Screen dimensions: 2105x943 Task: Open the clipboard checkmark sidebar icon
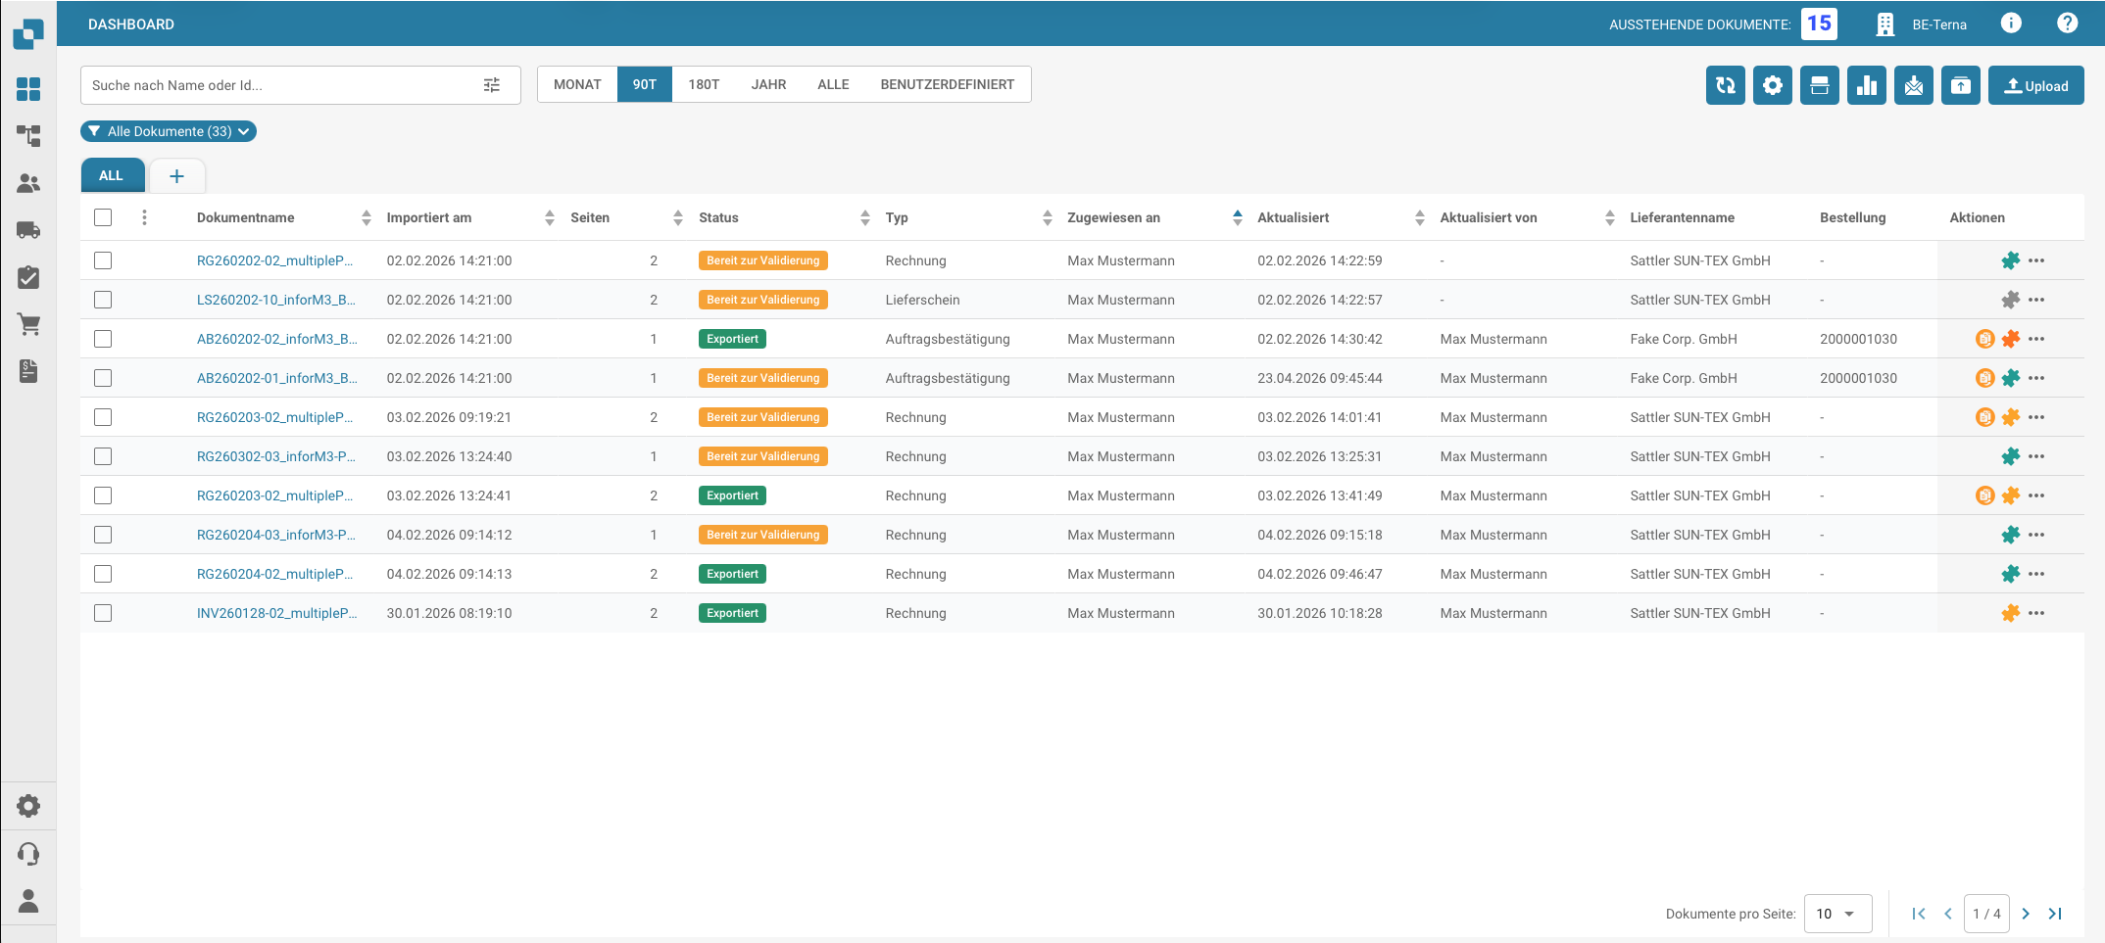pyautogui.click(x=28, y=277)
